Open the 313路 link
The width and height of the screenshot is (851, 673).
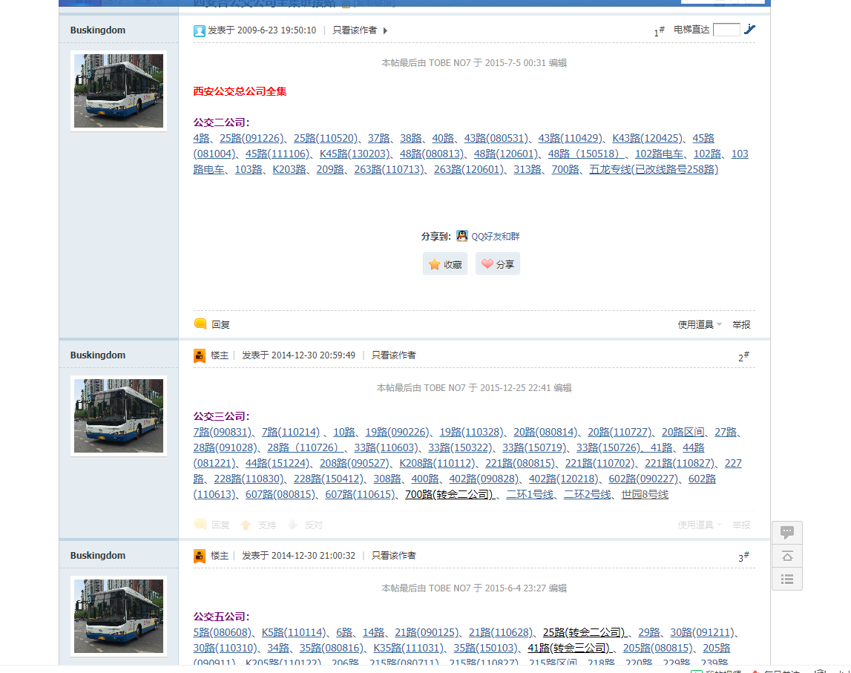pos(528,169)
